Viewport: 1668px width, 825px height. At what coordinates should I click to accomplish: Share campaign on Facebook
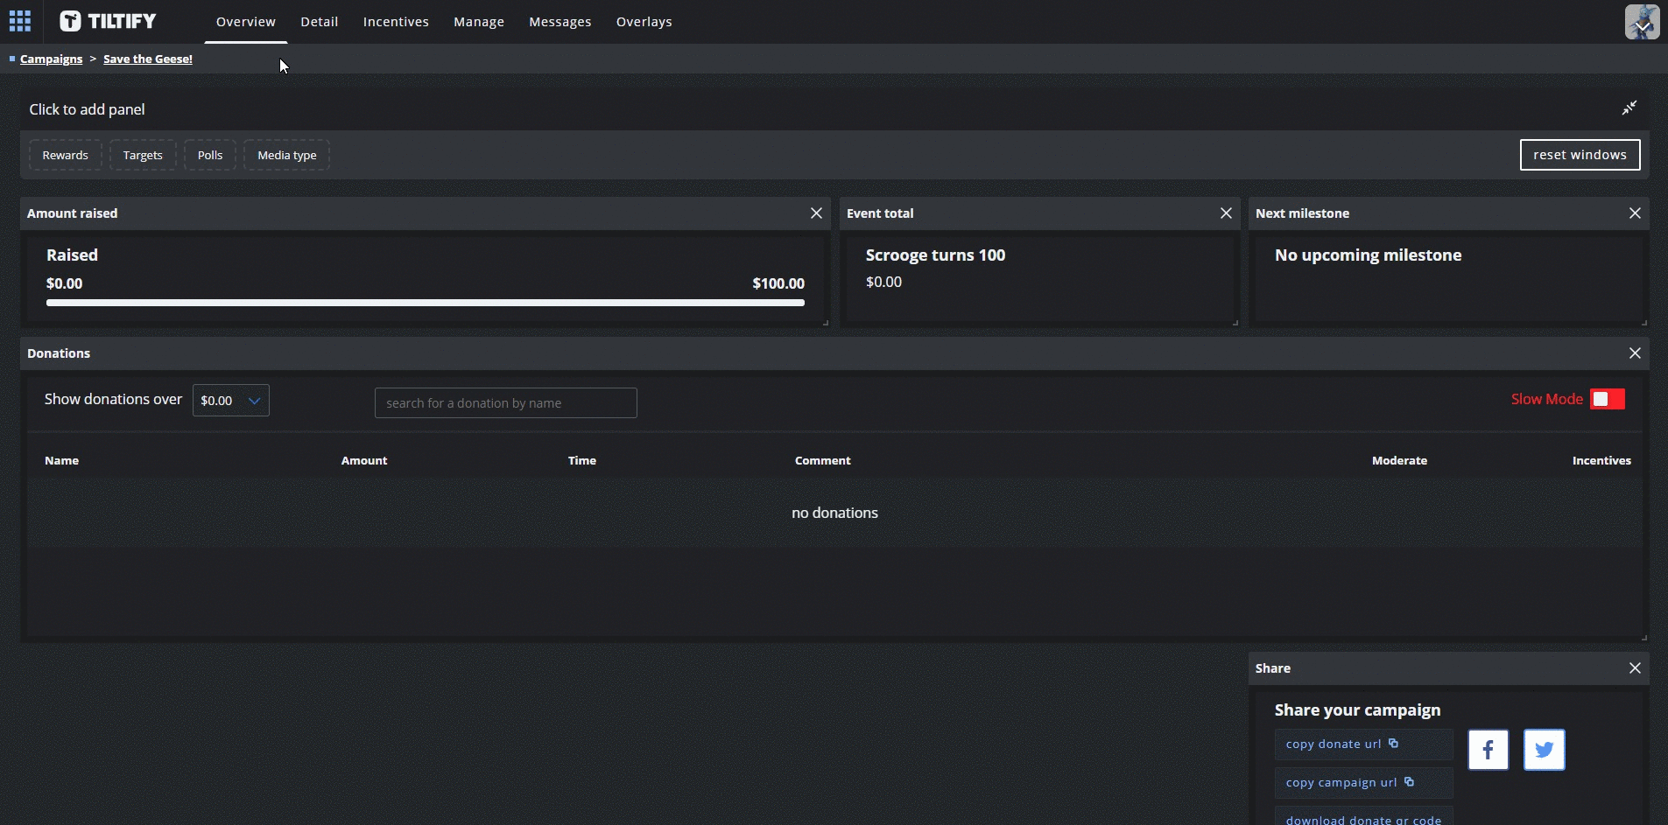1489,750
